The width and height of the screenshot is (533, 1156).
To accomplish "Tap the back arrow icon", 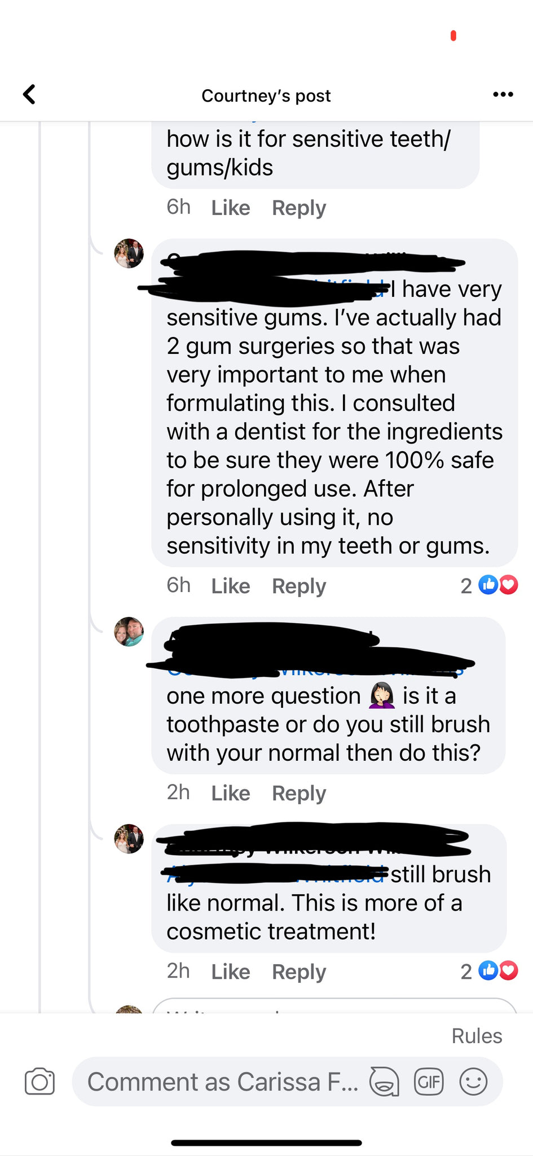I will [x=29, y=95].
